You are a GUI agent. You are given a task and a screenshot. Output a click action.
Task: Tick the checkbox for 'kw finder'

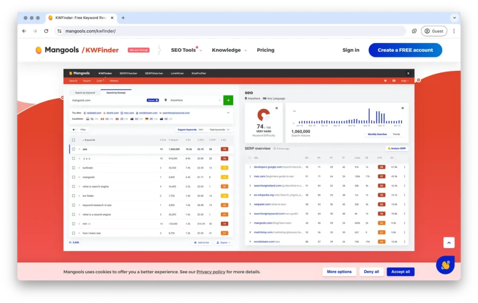coord(73,196)
